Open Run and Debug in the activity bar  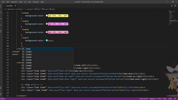(x=1, y=25)
